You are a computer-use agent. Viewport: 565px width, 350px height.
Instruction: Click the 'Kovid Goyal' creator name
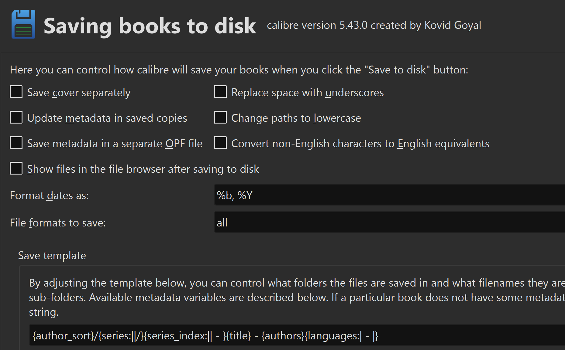(453, 25)
